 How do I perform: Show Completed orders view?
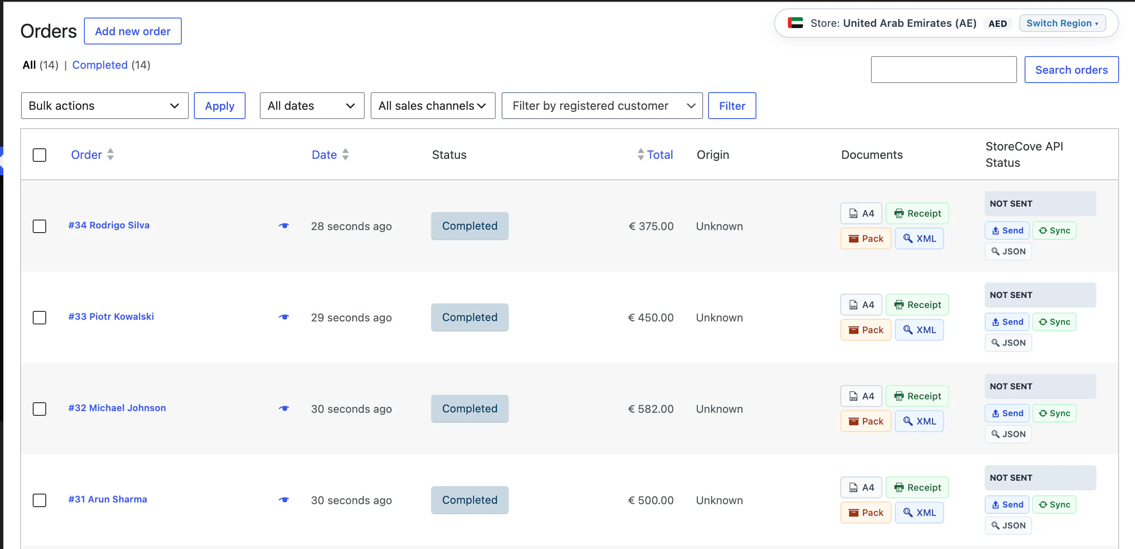point(99,65)
